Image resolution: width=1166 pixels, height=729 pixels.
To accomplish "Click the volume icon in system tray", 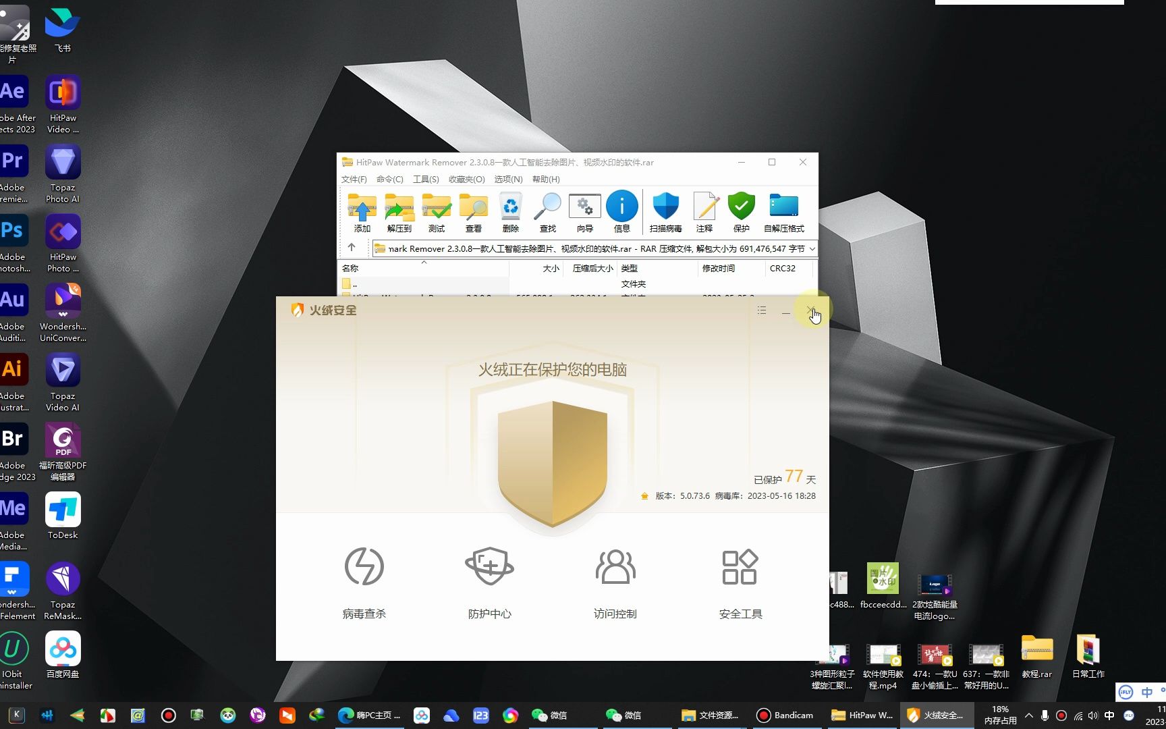I will 1093,715.
